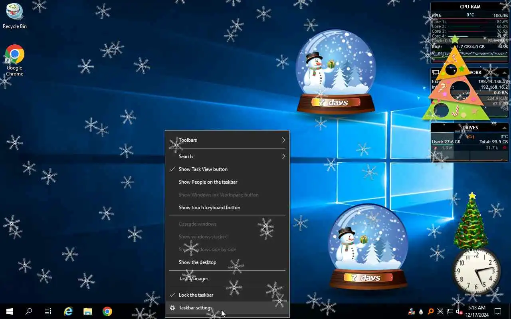Collapse the DRIVES gadget with its arrow
This screenshot has width=511, height=319.
pos(505,128)
